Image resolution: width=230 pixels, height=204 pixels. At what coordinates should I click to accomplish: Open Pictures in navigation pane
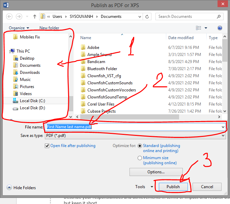(x=24, y=87)
